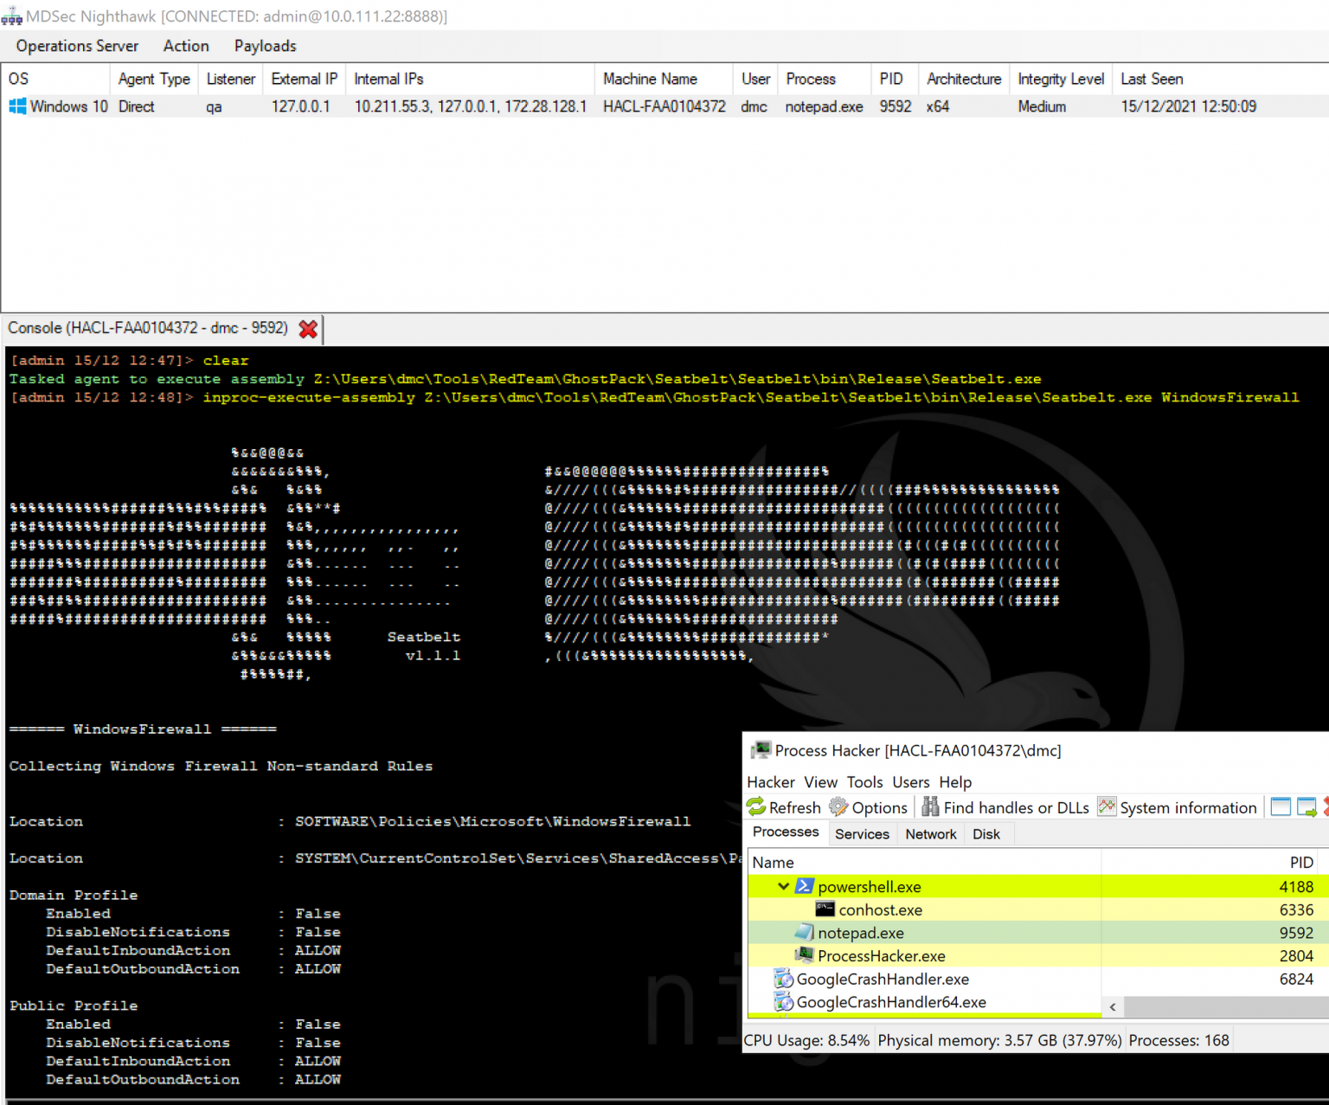Open the Tools menu in Process Hacker
This screenshot has height=1105, width=1329.
pyautogui.click(x=864, y=782)
